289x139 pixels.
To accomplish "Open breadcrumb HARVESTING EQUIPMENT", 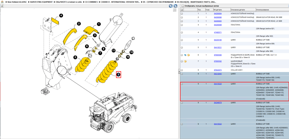I will pos(41,2).
